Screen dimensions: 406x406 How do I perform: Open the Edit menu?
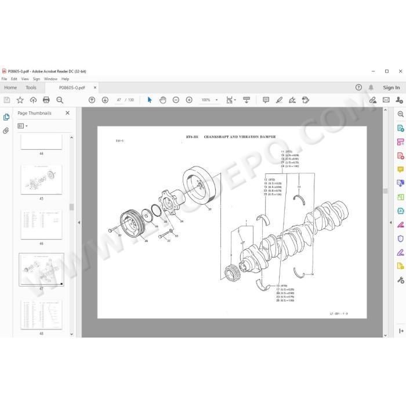pos(14,79)
